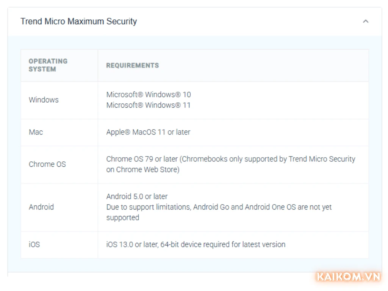Select the Android row label

coord(41,207)
